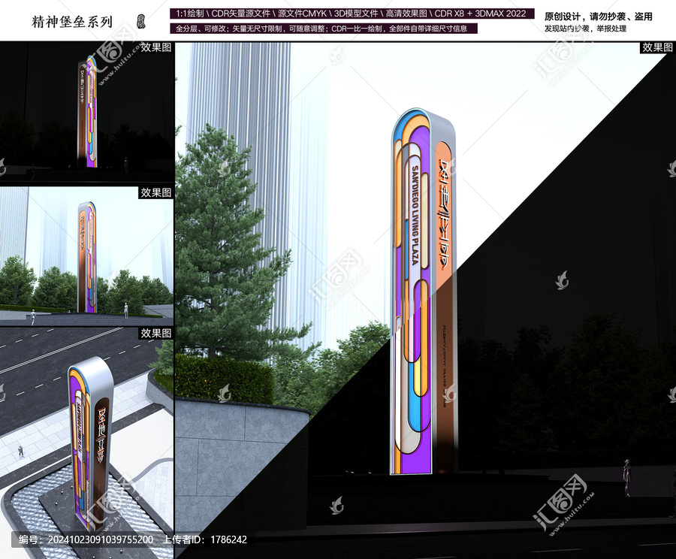The height and width of the screenshot is (559, 676).
Task: Click the 上传者ID 1786242 text
Action: 204,539
